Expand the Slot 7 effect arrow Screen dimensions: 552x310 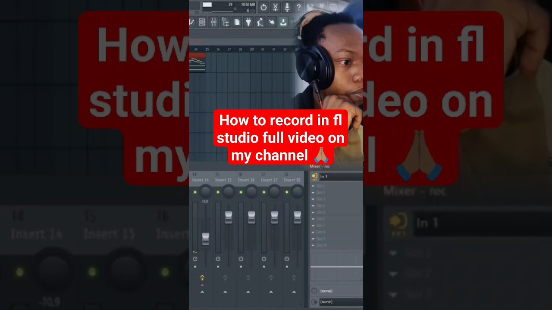point(313,226)
